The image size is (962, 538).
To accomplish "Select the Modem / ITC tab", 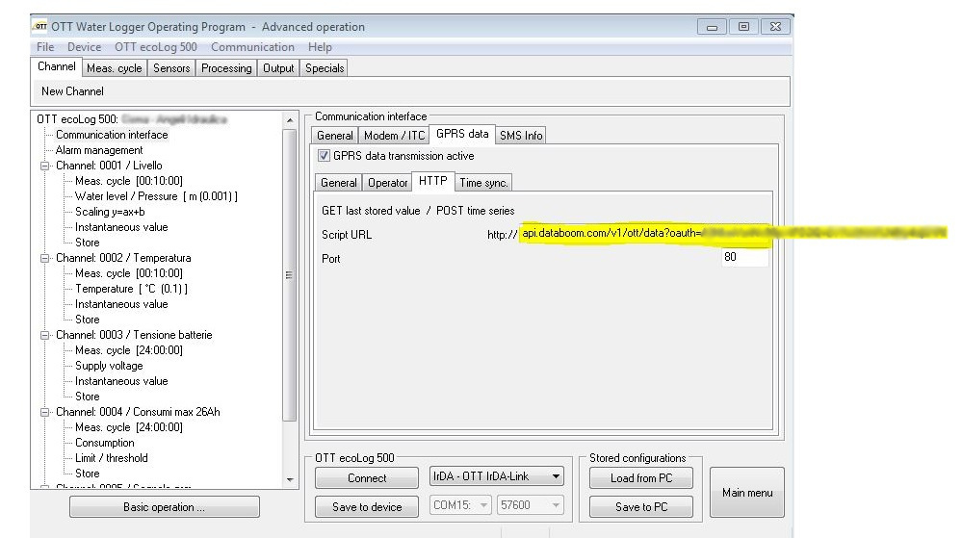I will click(x=394, y=136).
